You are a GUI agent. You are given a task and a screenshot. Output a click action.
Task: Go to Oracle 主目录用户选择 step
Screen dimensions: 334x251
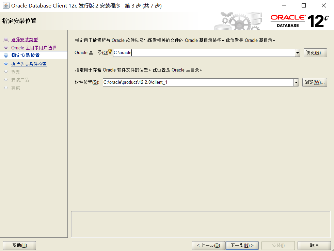(x=34, y=48)
